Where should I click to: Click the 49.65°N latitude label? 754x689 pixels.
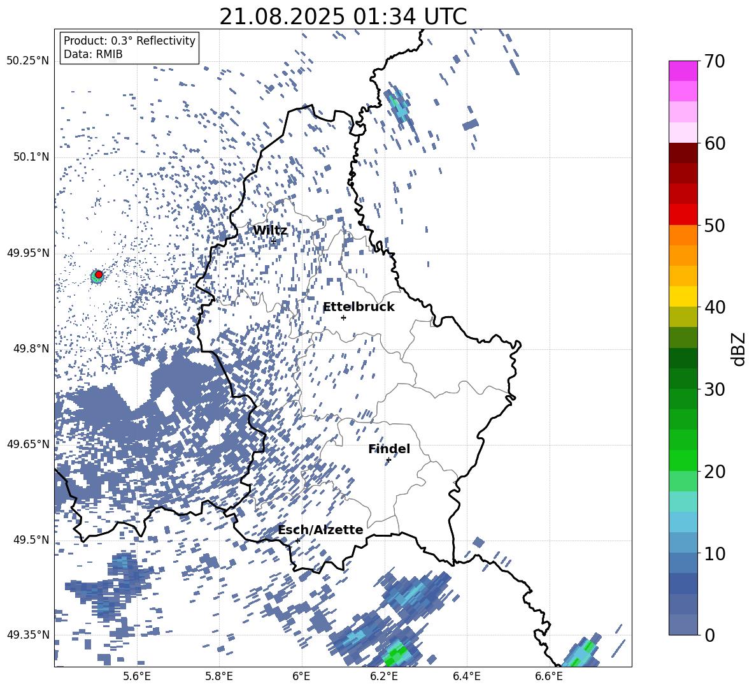tap(28, 444)
